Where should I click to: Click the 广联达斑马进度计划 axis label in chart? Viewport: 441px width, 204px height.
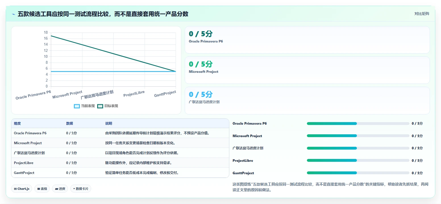coord(97,94)
